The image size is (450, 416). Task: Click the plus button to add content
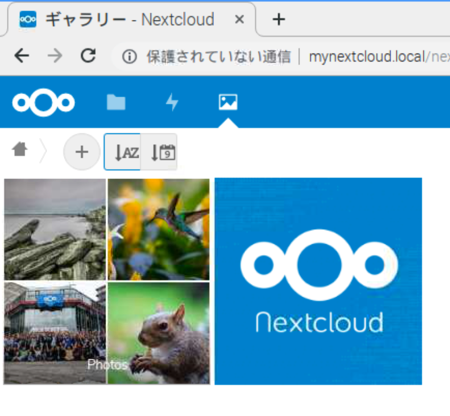pos(82,152)
